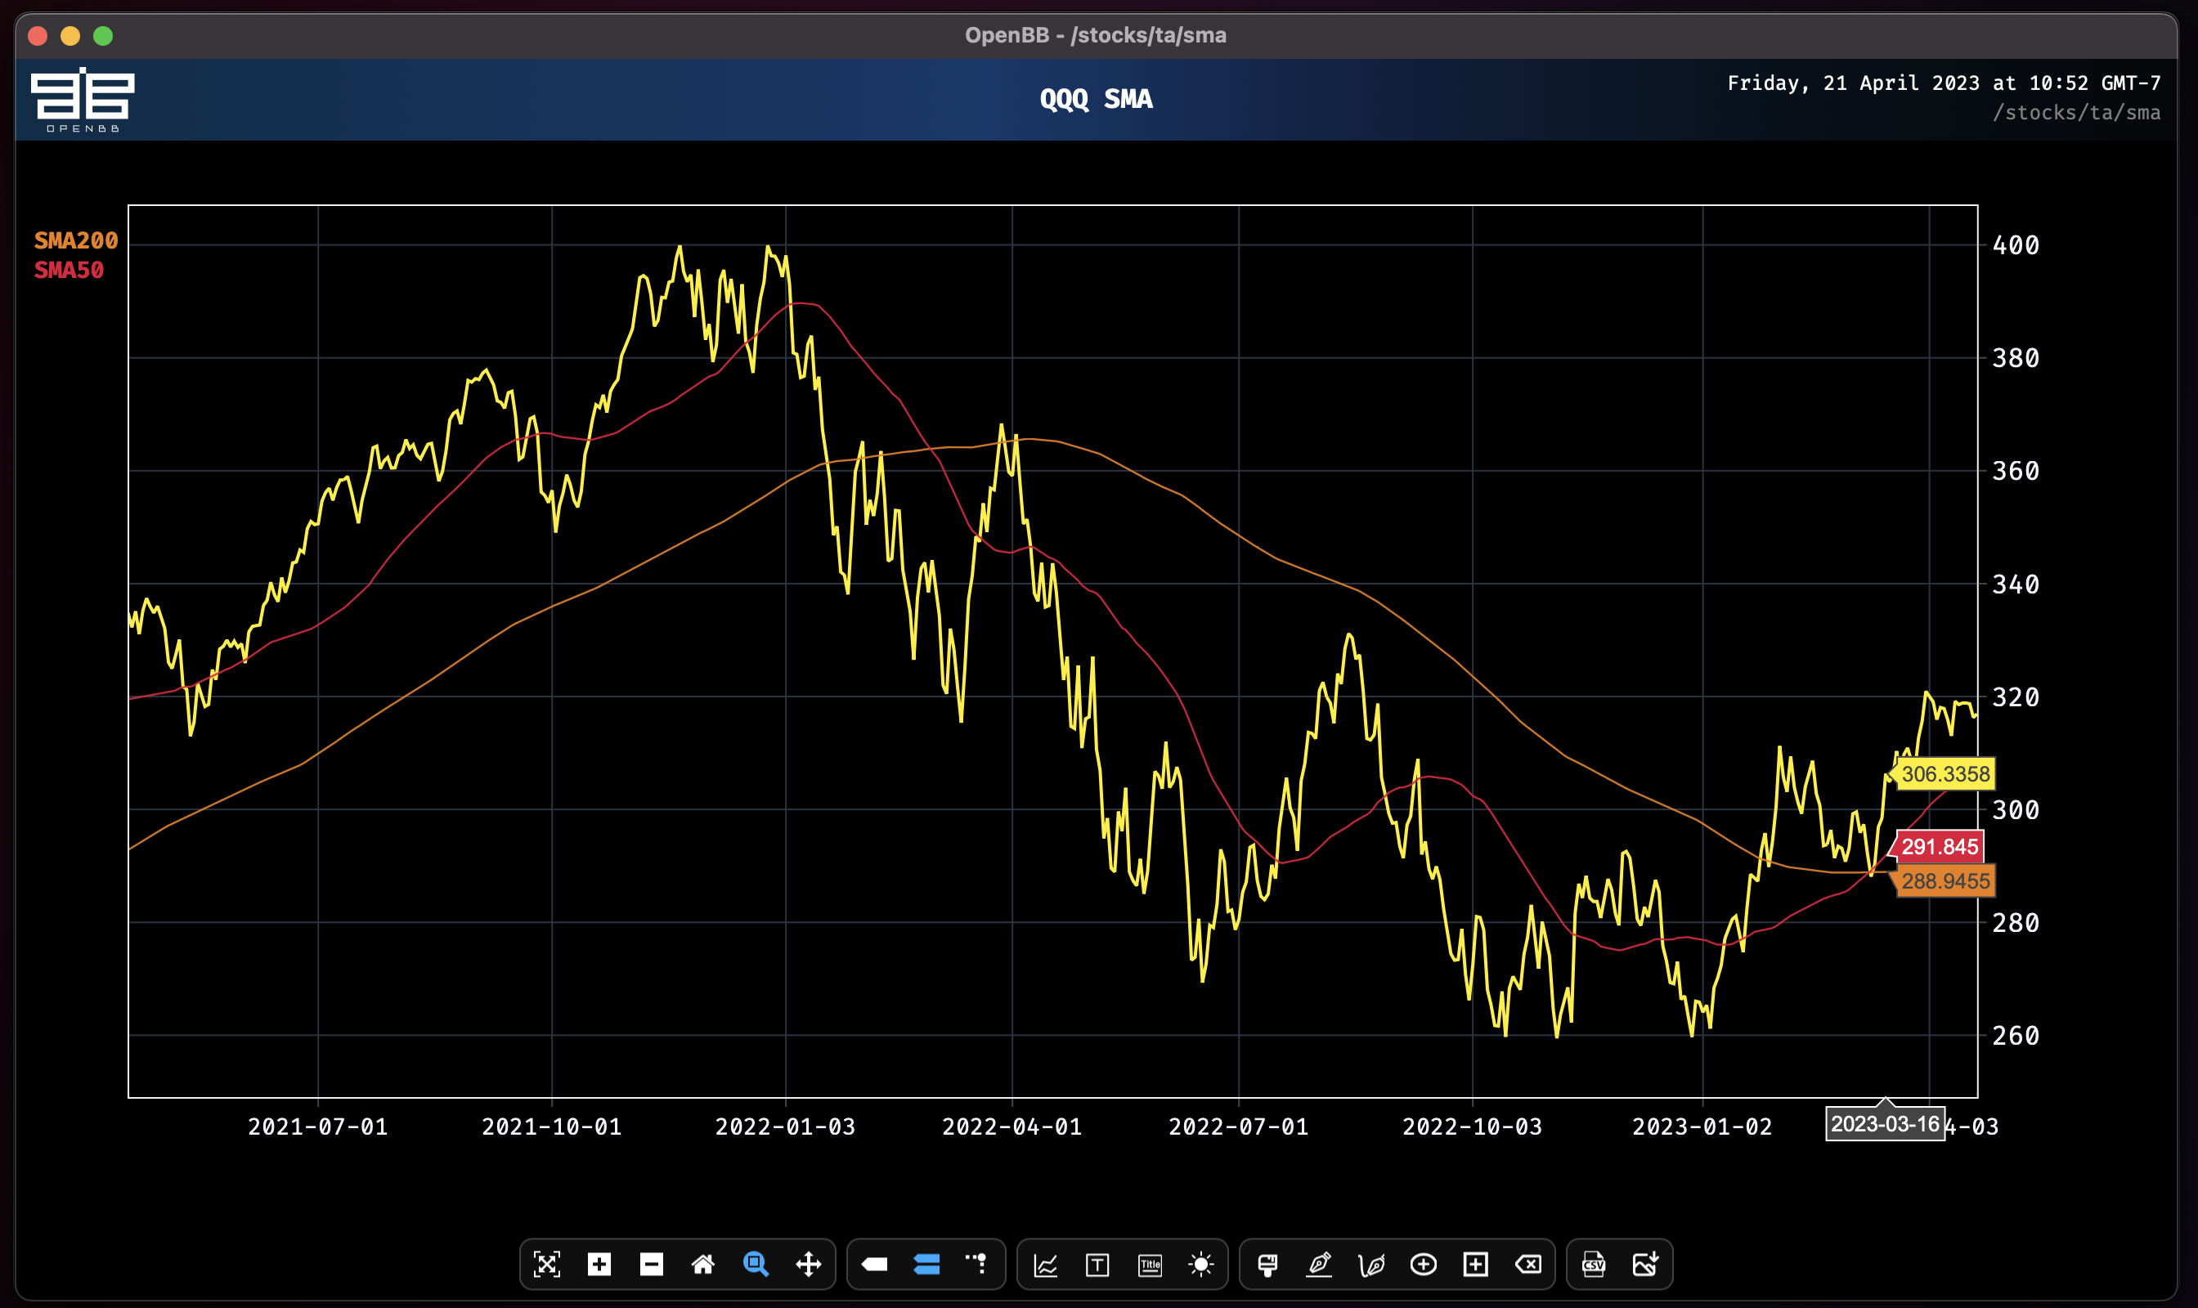Image resolution: width=2198 pixels, height=1308 pixels.
Task: Click the erase shape icon
Action: 1528,1265
